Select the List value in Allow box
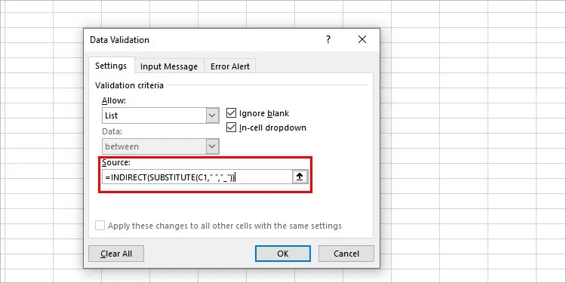 154,115
